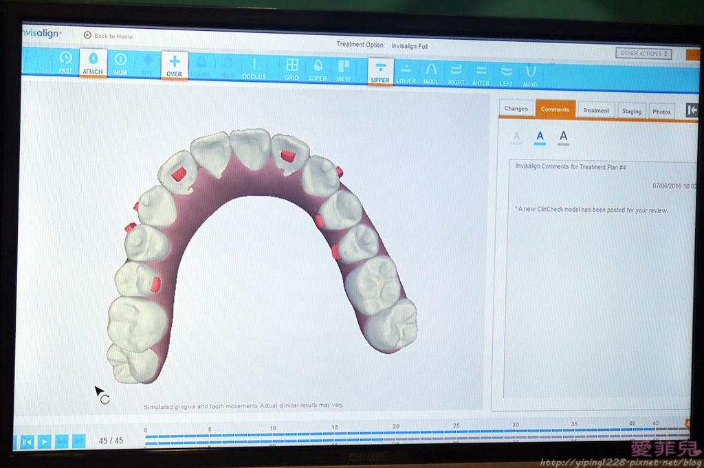Click the dimmed step forward button
This screenshot has height=468, width=704.
pos(61,441)
